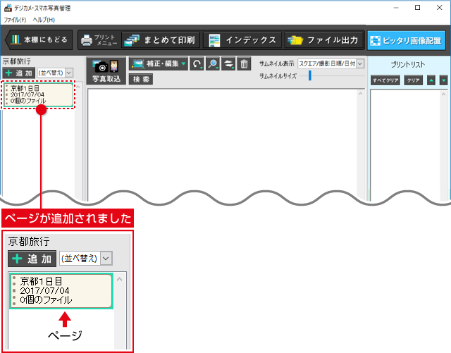Click the rotate photo icon
The width and height of the screenshot is (451, 353).
pyautogui.click(x=197, y=64)
